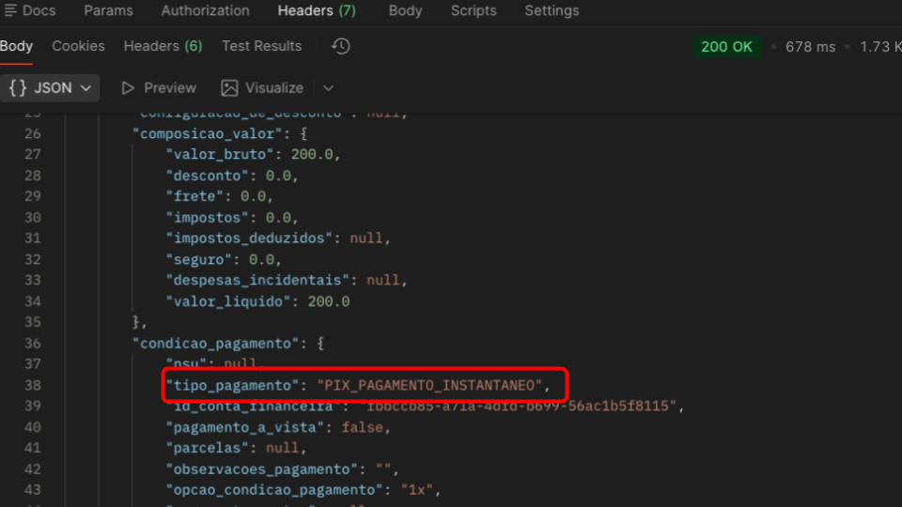Click the "valor_liquido" key
902x507 pixels.
point(228,301)
